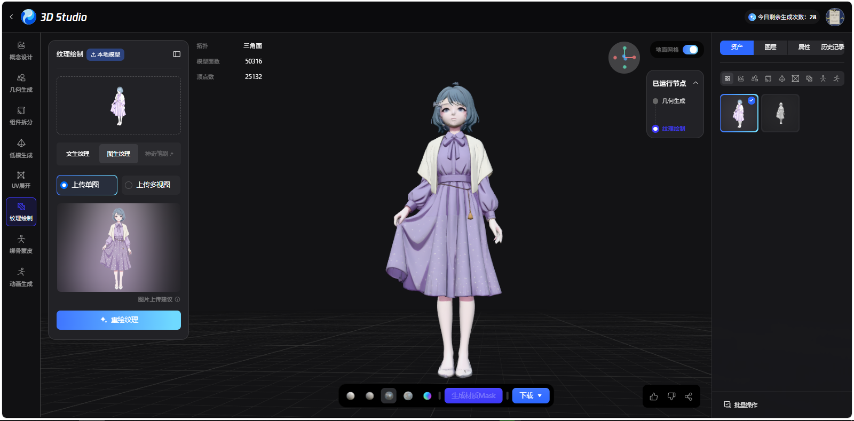
Task: Pick the rainbow gradient render mode sphere
Action: [427, 396]
